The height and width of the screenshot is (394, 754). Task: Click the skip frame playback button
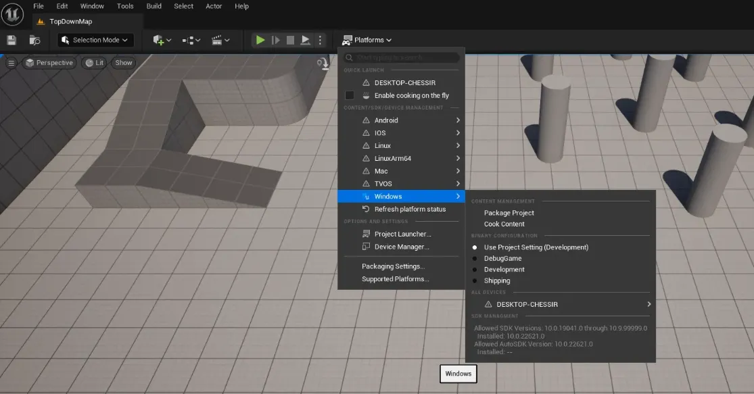tap(275, 40)
